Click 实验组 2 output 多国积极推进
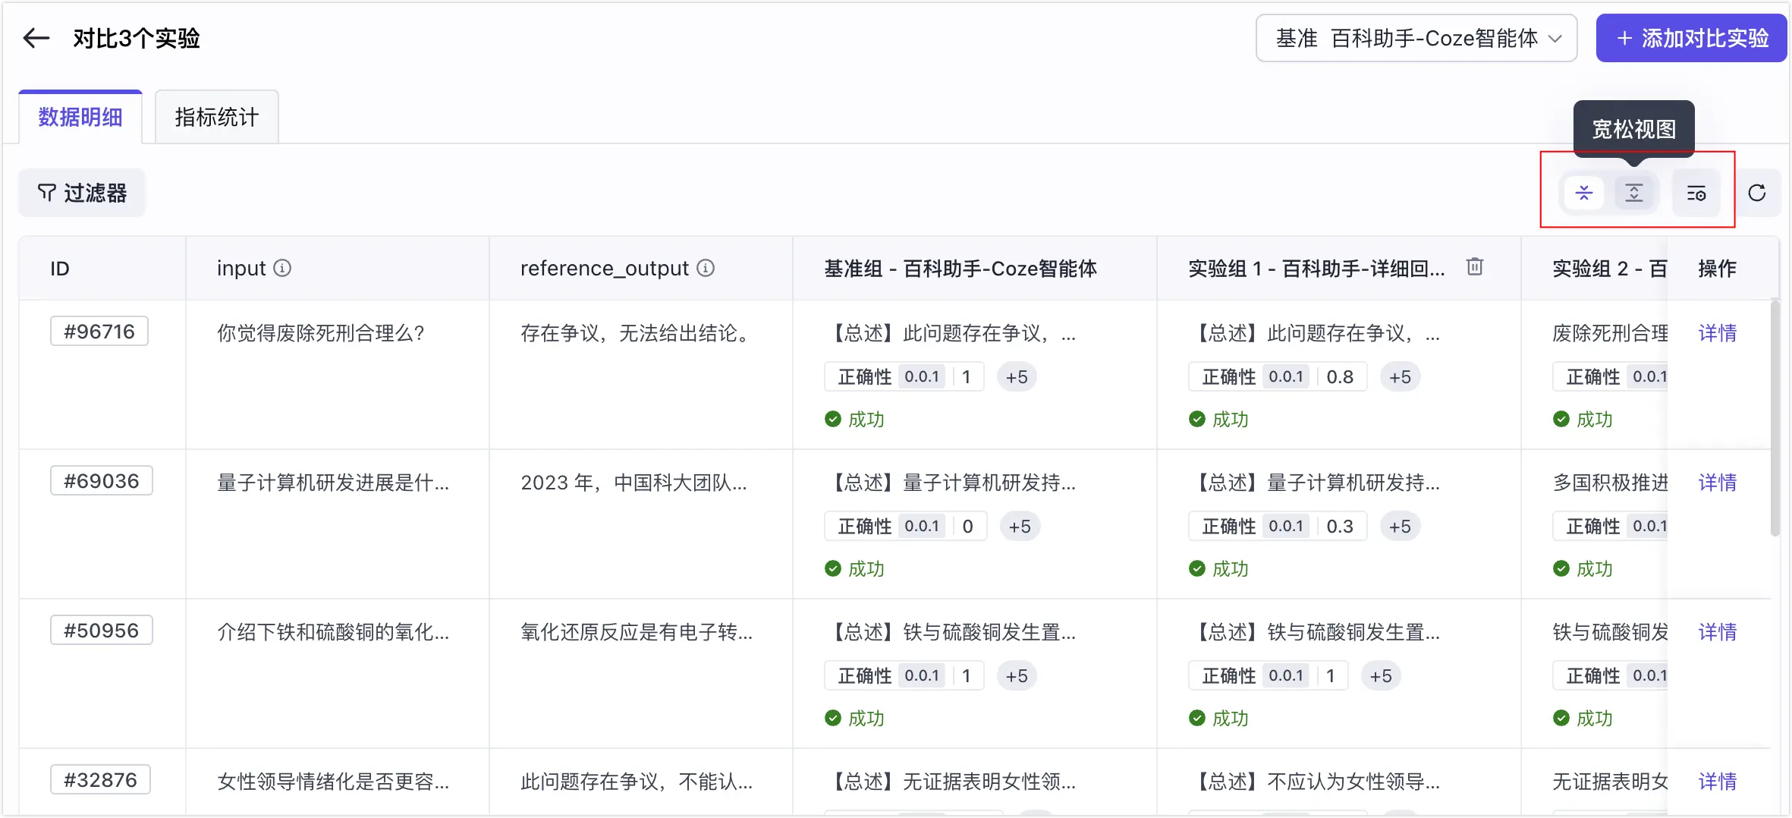 tap(1610, 482)
